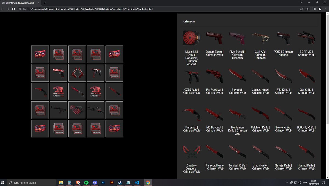Open a new tab with plus button
Image resolution: width=329 pixels, height=186 pixels.
click(x=45, y=3)
